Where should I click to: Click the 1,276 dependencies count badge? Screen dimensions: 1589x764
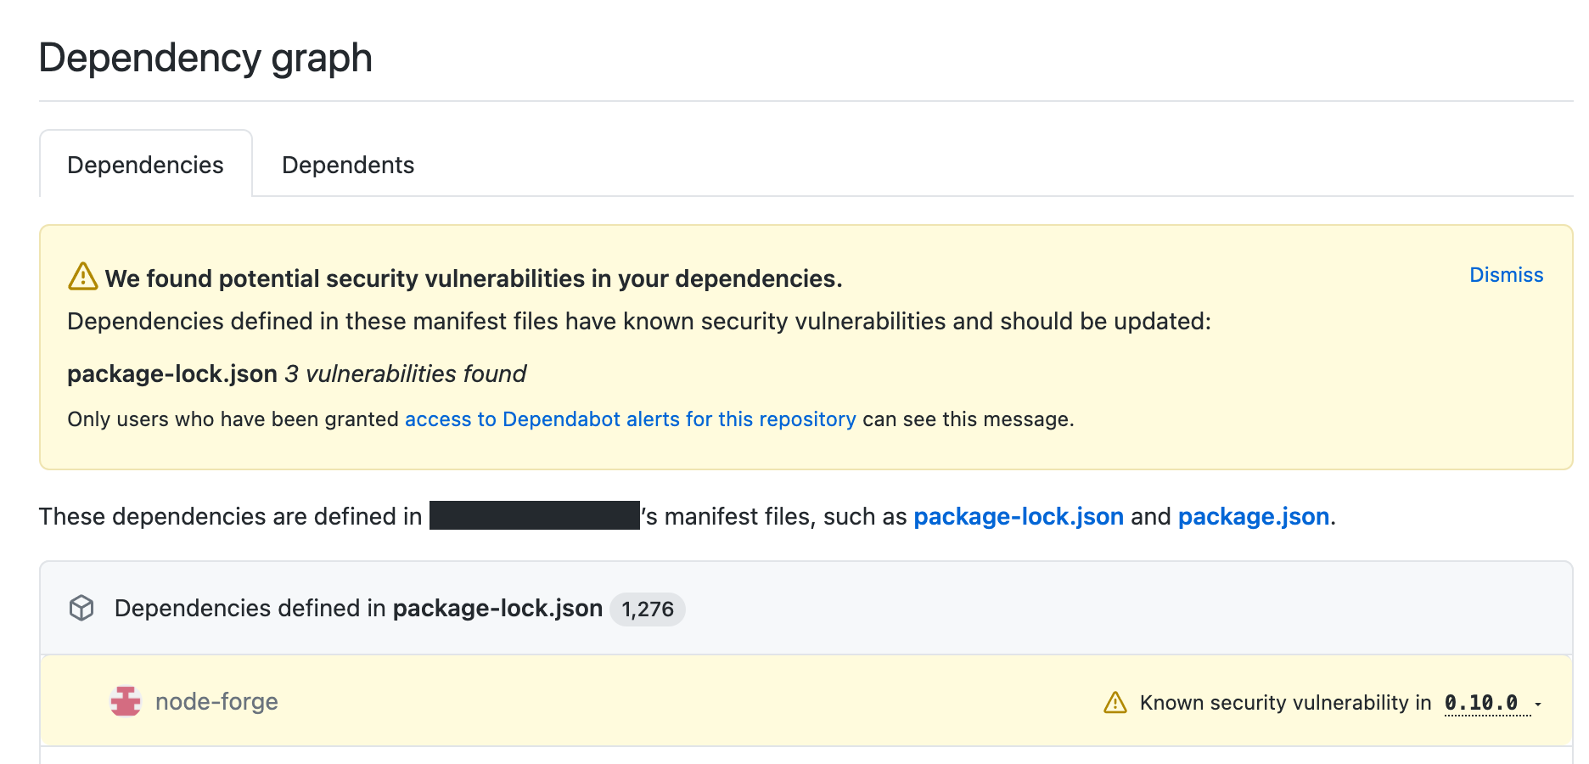click(x=647, y=609)
